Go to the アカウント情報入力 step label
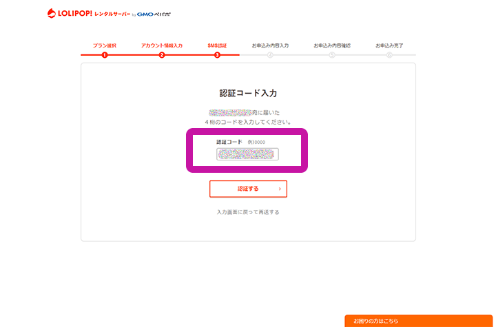 pos(162,45)
